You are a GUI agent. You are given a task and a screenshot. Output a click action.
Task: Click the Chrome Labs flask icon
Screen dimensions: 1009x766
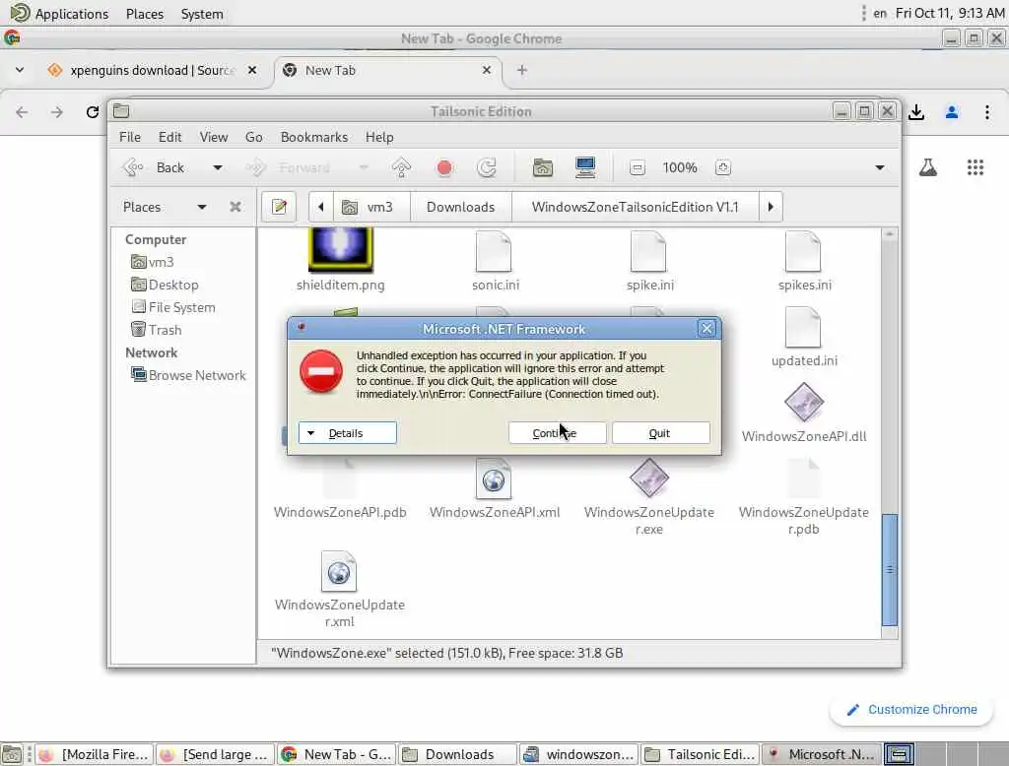point(927,167)
